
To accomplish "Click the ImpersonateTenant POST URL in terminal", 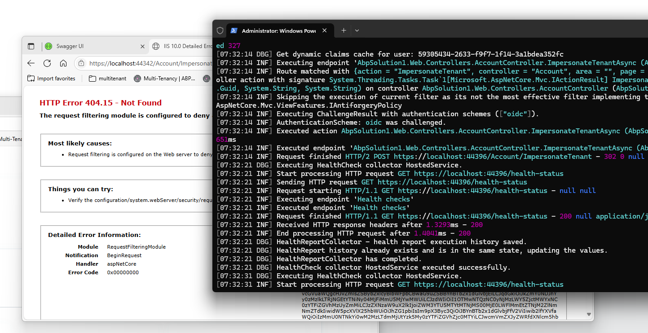I will [493, 157].
